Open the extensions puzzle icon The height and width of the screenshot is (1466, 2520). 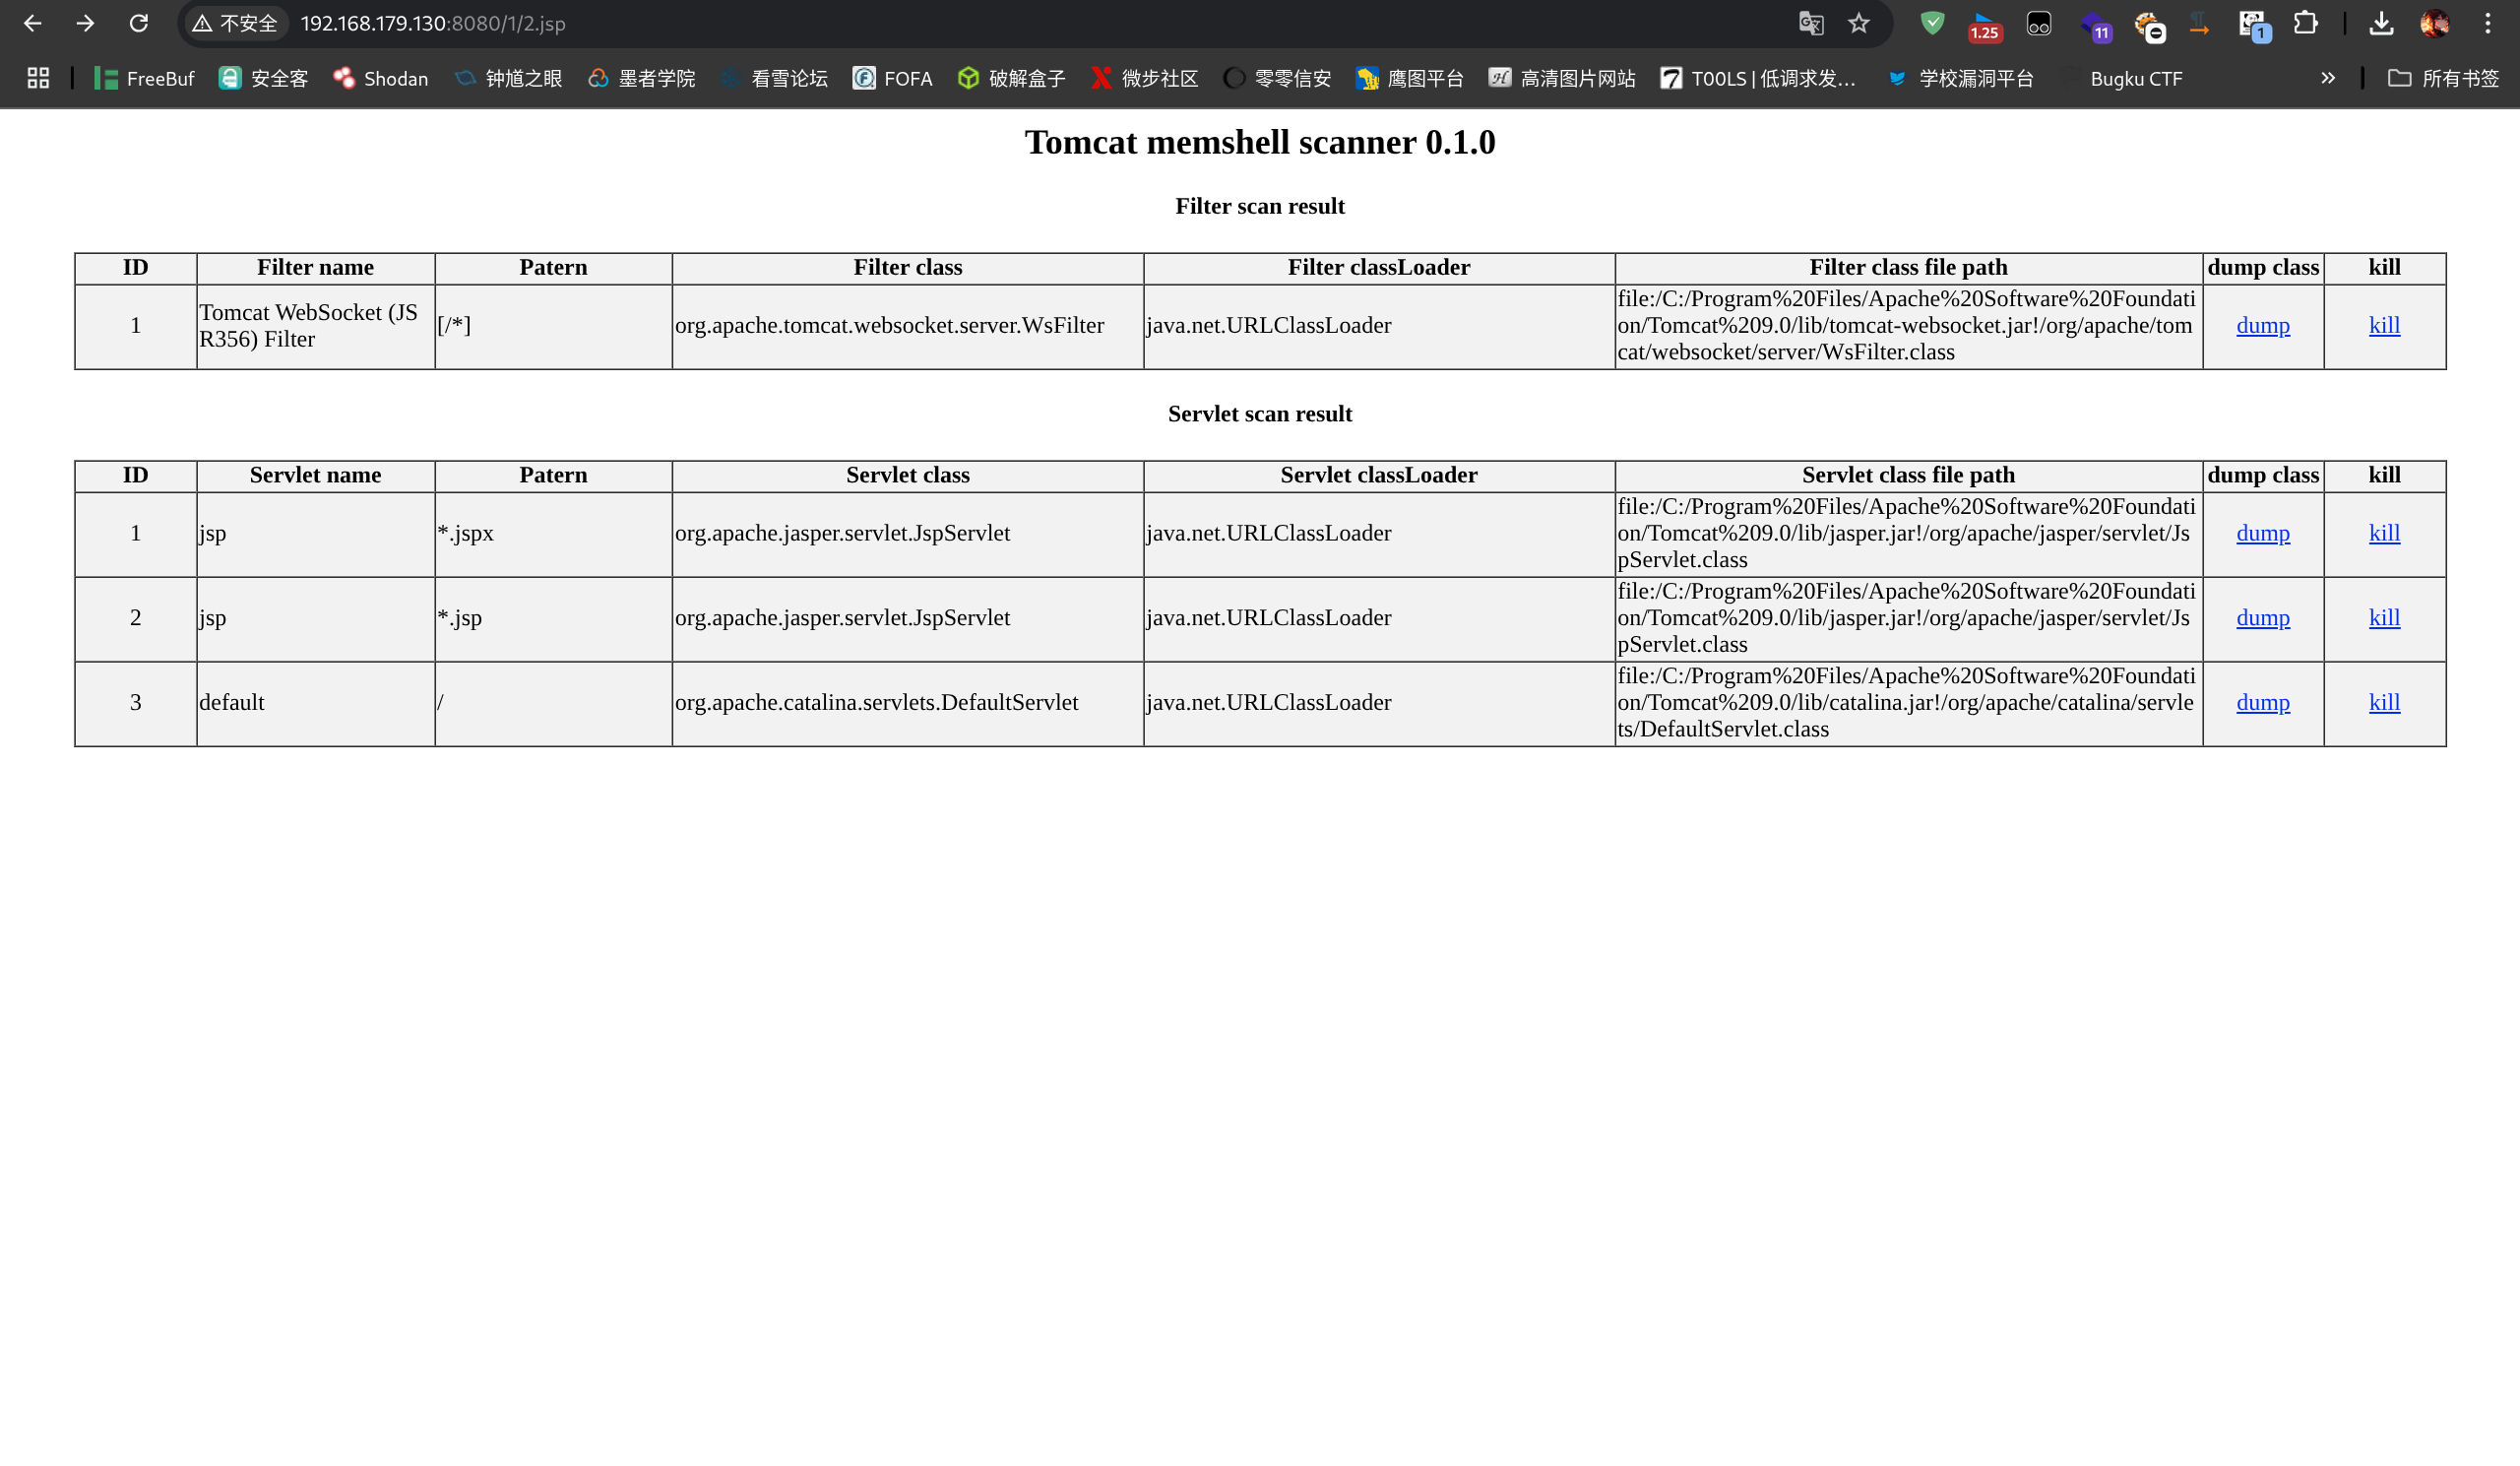point(2305,23)
